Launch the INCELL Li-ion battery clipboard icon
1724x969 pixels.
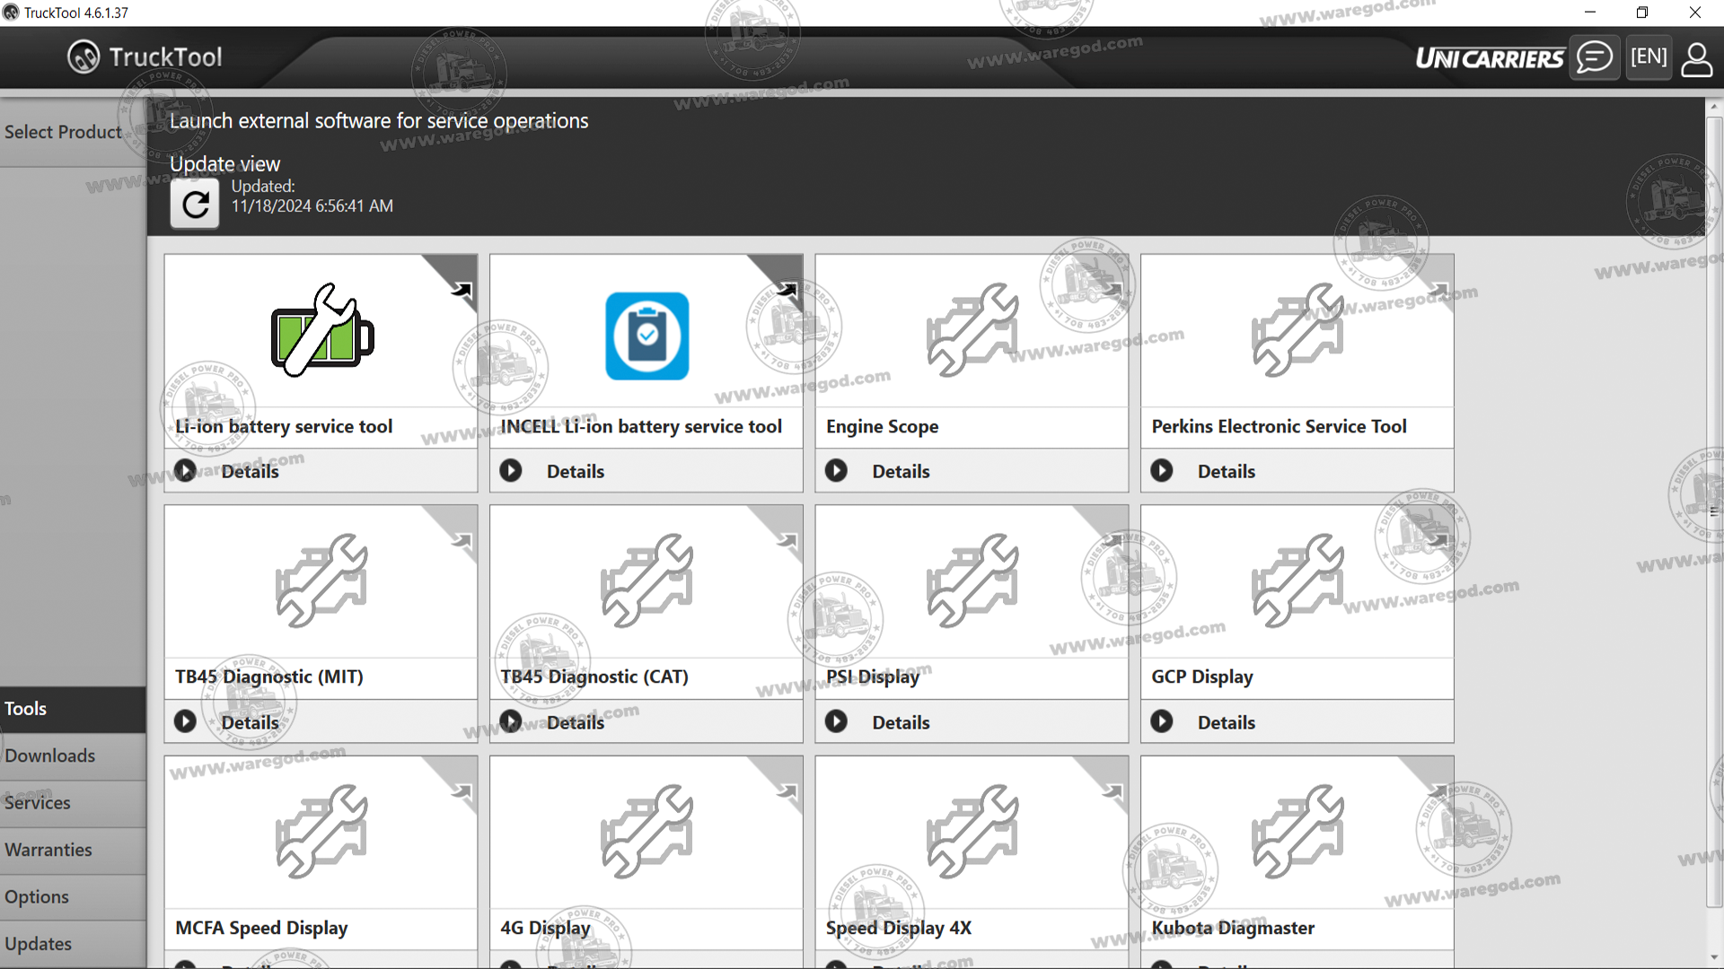pos(646,336)
